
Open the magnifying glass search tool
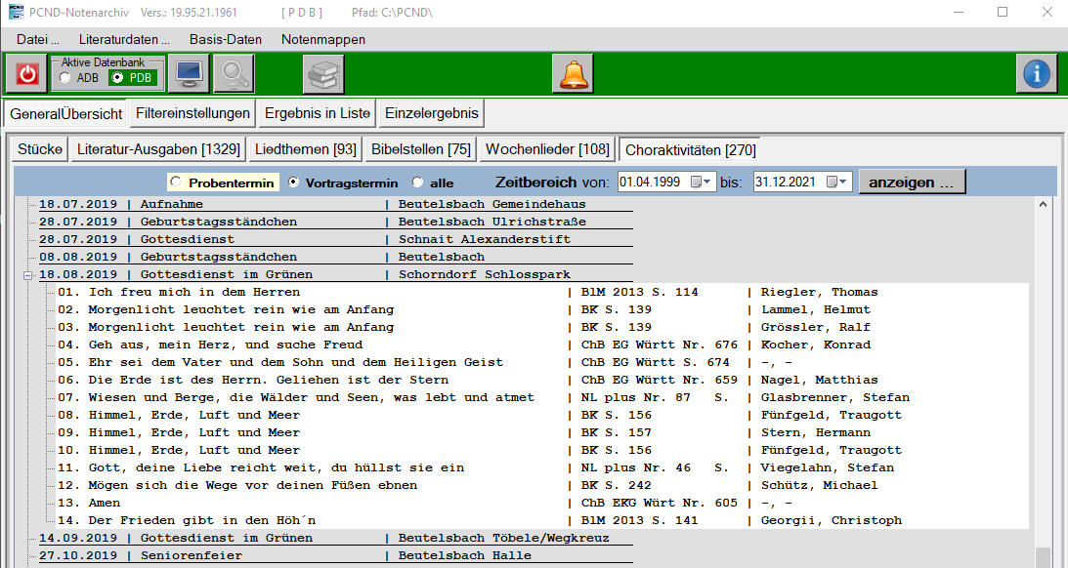[234, 73]
